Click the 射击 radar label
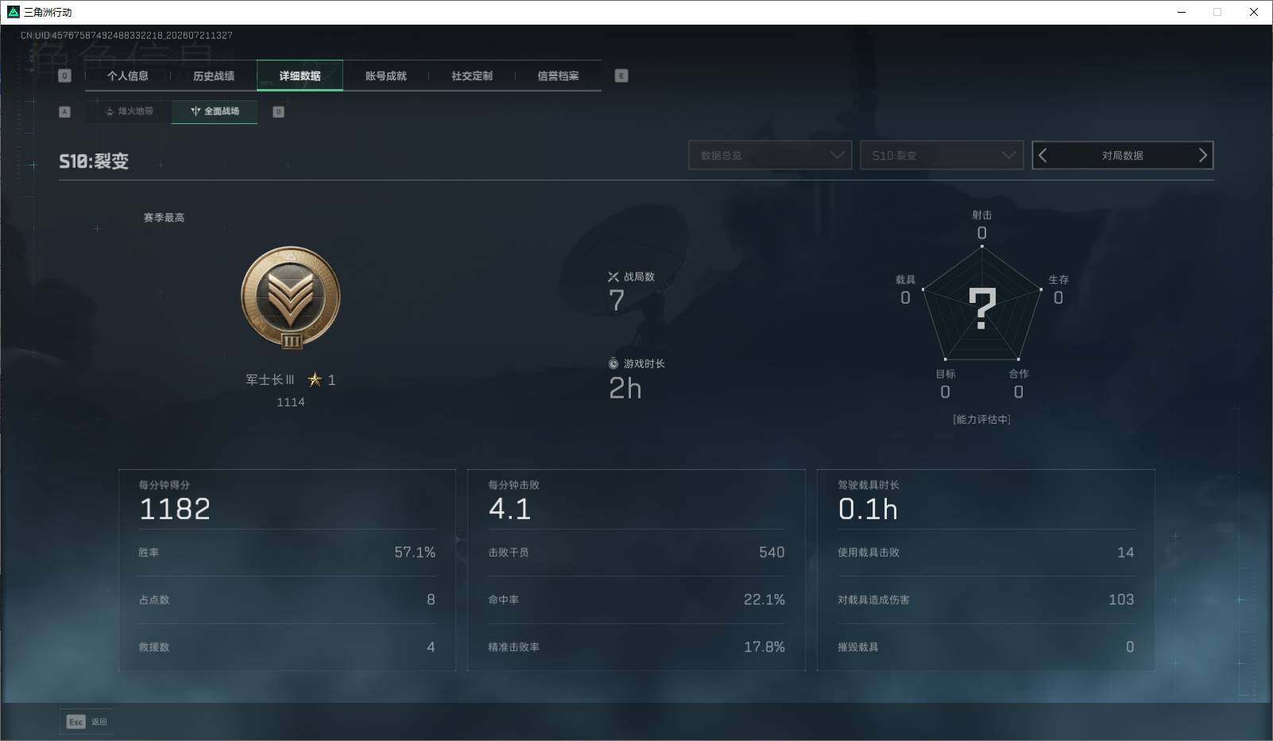 point(982,215)
